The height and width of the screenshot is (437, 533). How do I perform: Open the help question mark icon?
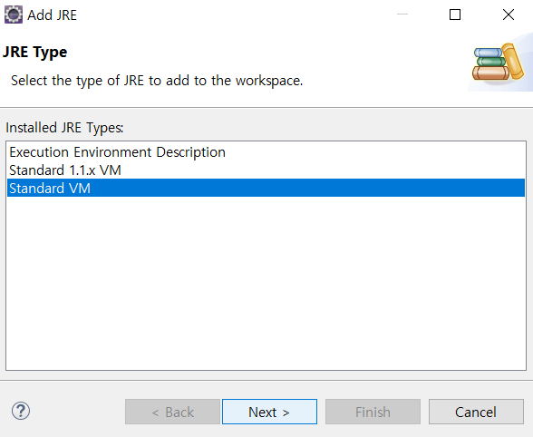click(21, 411)
